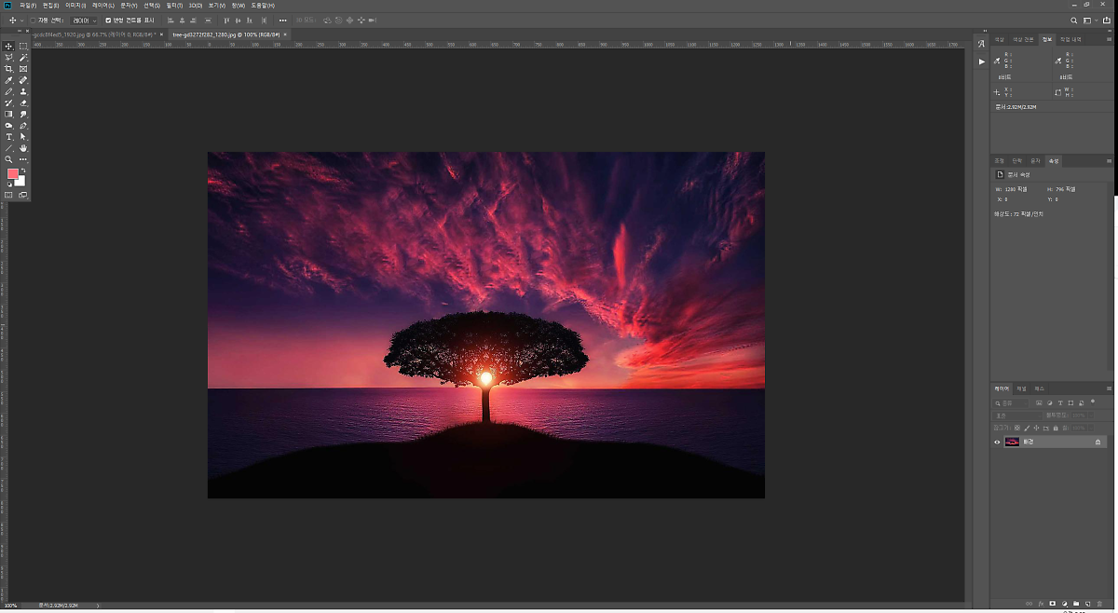The height and width of the screenshot is (613, 1118).
Task: Hide the 배경 layer with eye icon
Action: (x=997, y=443)
